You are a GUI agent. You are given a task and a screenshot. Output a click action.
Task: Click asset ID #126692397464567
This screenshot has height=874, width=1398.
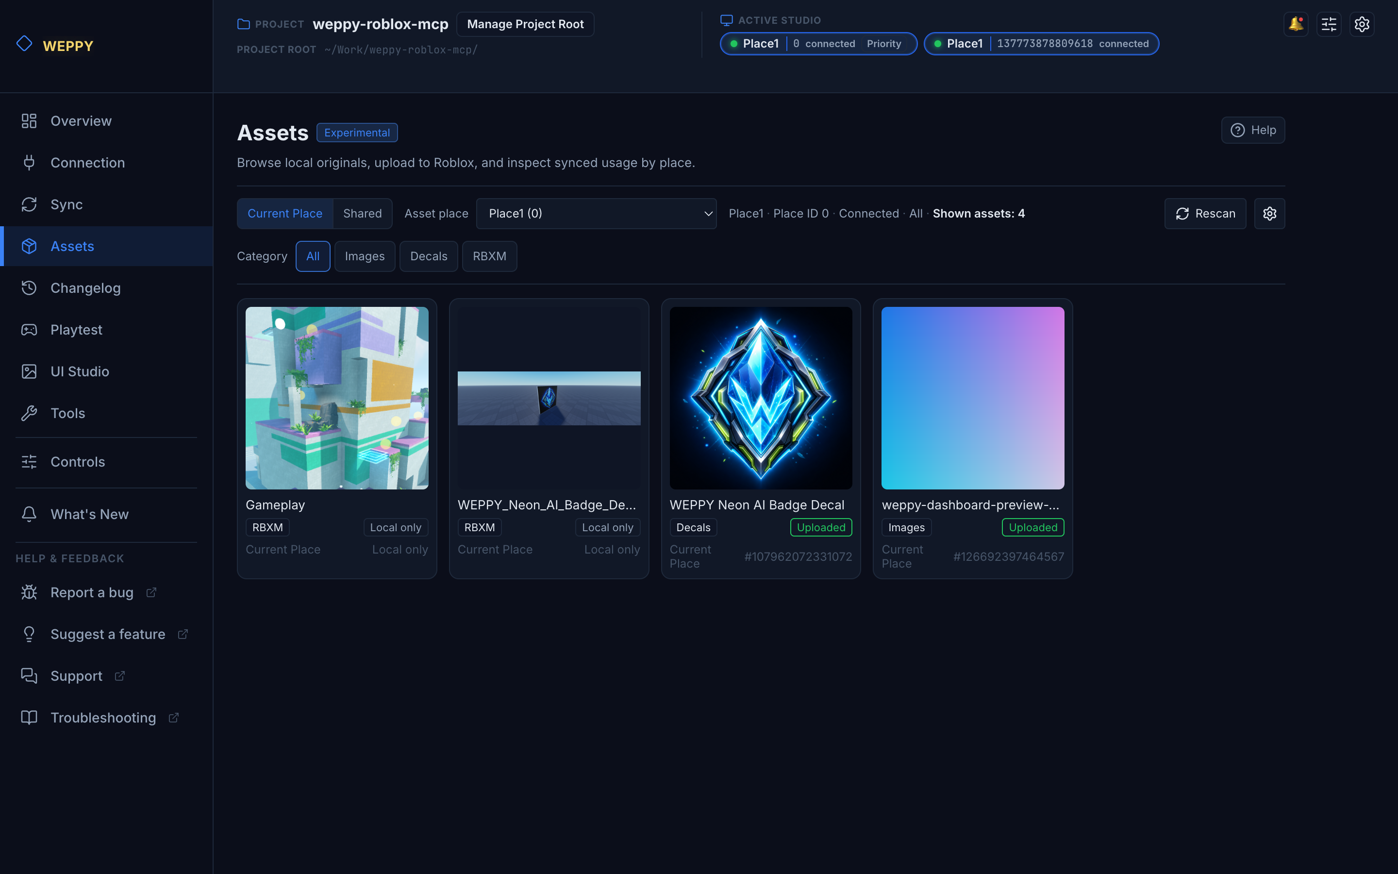pos(1009,556)
